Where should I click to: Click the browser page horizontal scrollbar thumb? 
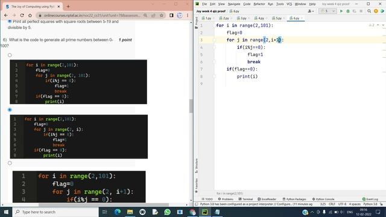(x=103, y=205)
